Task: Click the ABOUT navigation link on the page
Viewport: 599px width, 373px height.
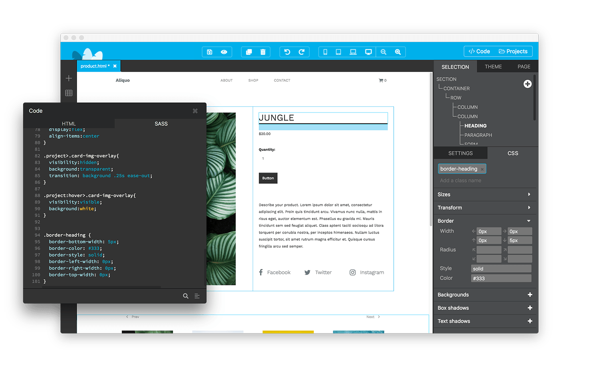Action: click(226, 80)
